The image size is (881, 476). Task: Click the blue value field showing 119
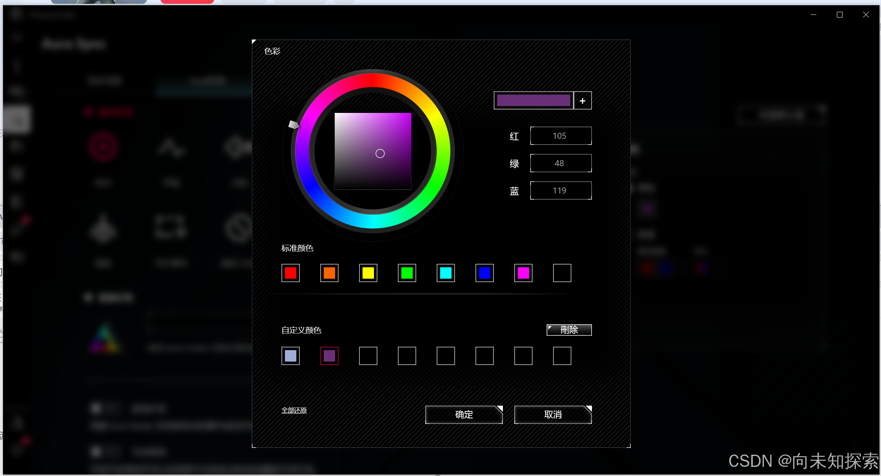coord(561,190)
